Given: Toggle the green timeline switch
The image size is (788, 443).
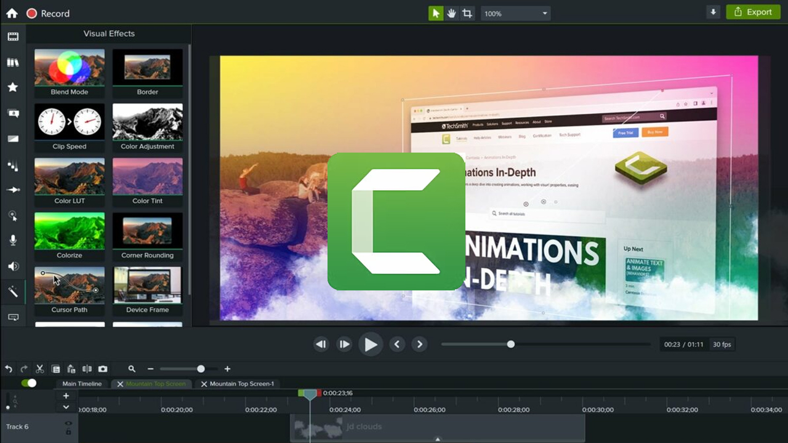Looking at the screenshot, I should [x=29, y=383].
